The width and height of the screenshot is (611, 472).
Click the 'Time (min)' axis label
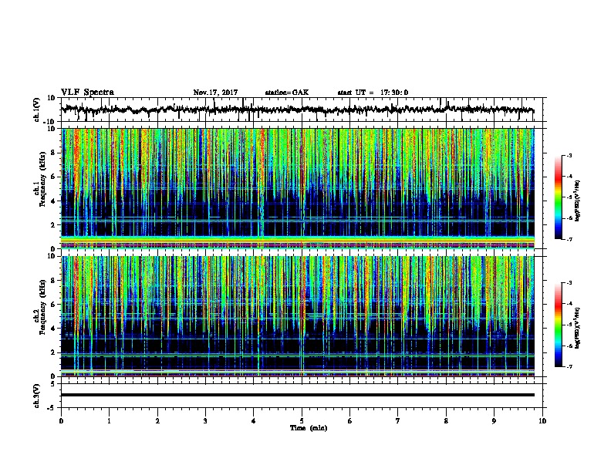click(309, 428)
